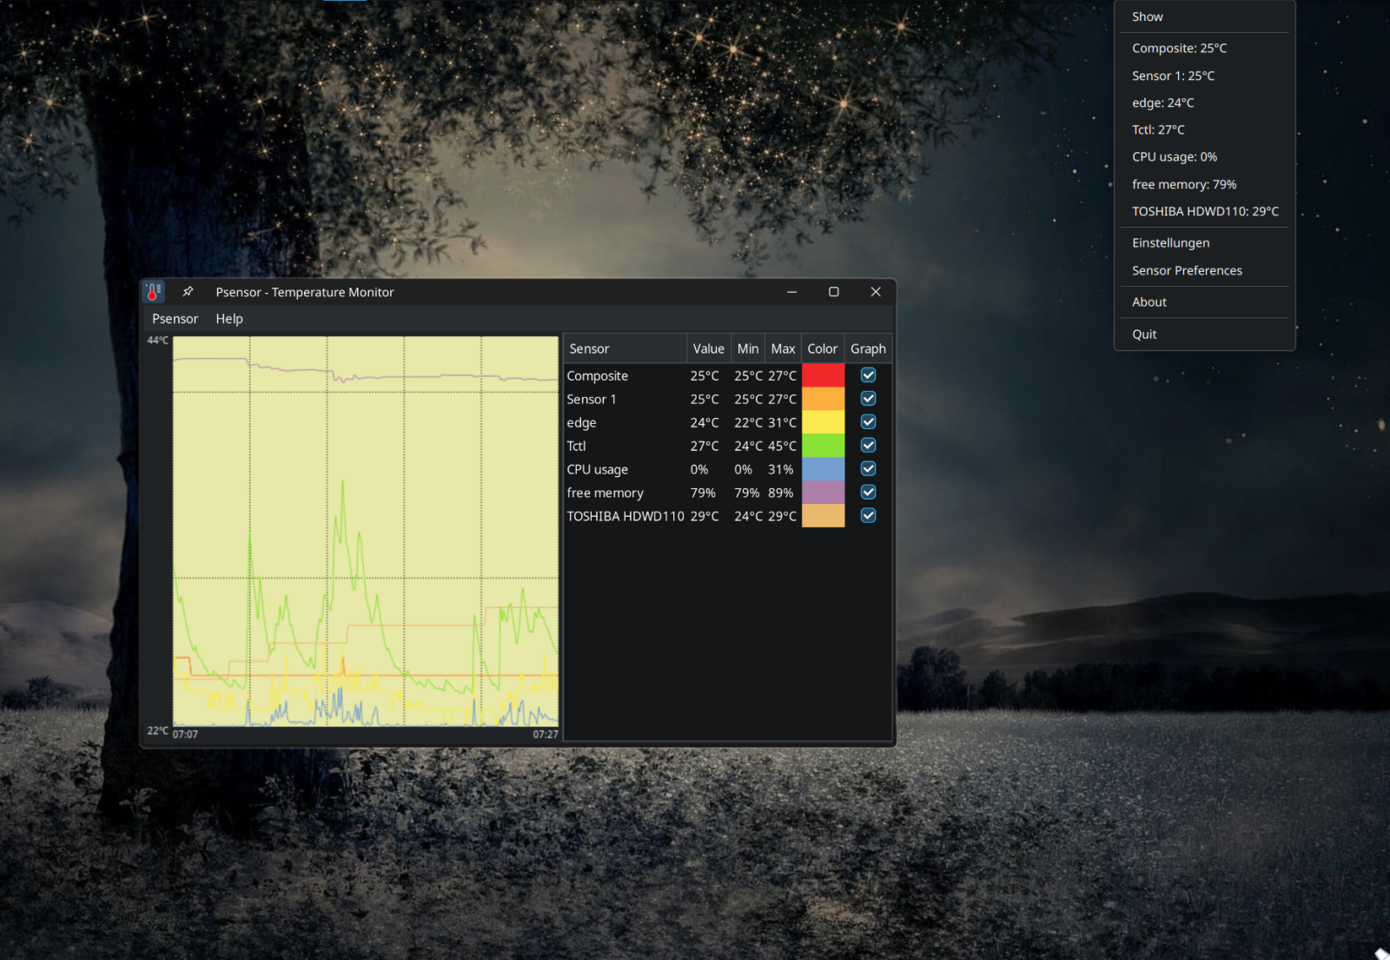Viewport: 1390px width, 960px height.
Task: Open the Help menu
Action: coord(229,319)
